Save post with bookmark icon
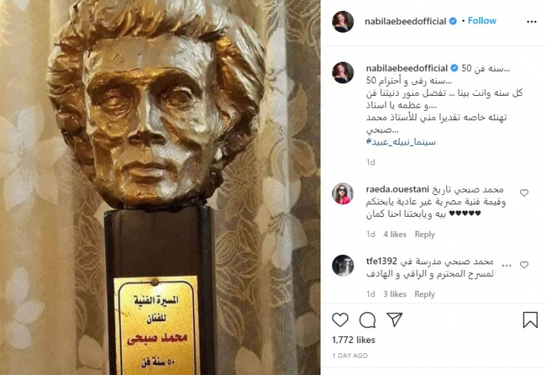 coord(530,320)
